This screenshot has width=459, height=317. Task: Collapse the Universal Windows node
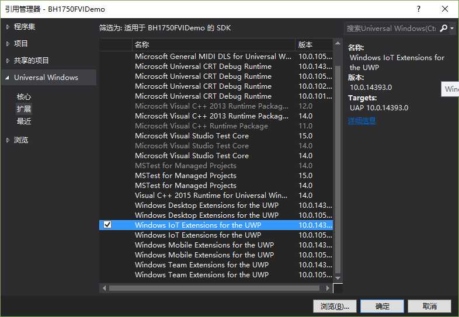pos(8,78)
